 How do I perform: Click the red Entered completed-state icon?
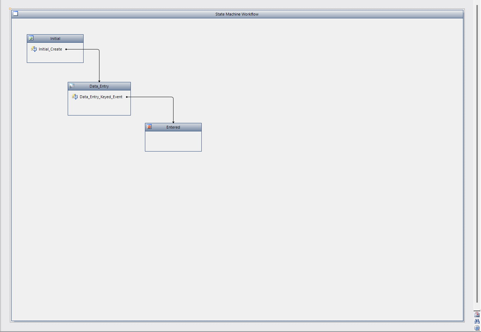pyautogui.click(x=149, y=127)
